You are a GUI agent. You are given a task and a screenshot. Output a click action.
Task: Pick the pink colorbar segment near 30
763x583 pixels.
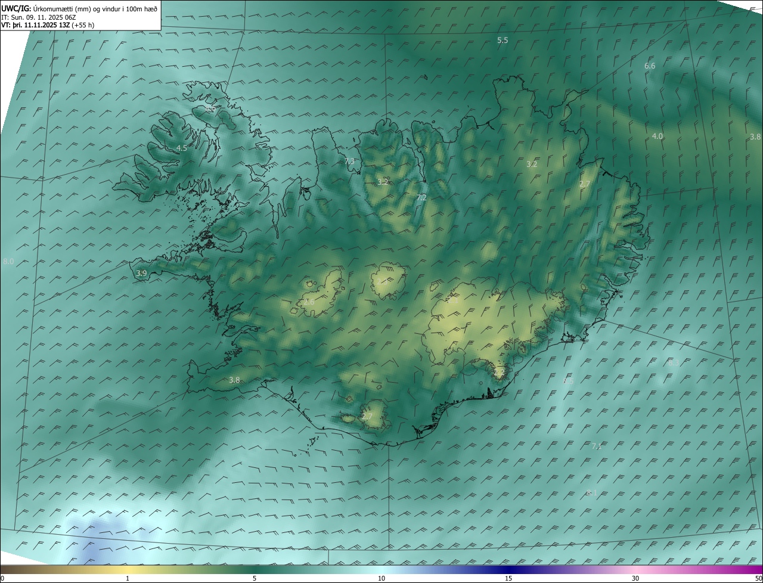tap(635, 570)
